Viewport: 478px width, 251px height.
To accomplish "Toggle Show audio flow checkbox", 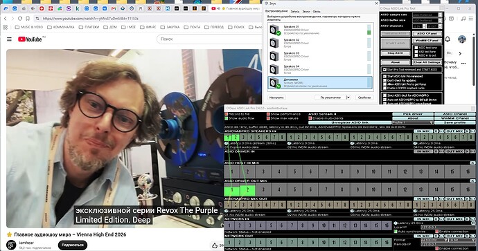I will [227, 118].
